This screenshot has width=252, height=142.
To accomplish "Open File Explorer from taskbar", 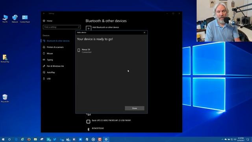I will 35,139.
